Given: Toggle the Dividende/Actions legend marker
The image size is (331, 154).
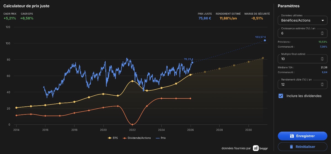Looking at the screenshot, I should point(124,138).
